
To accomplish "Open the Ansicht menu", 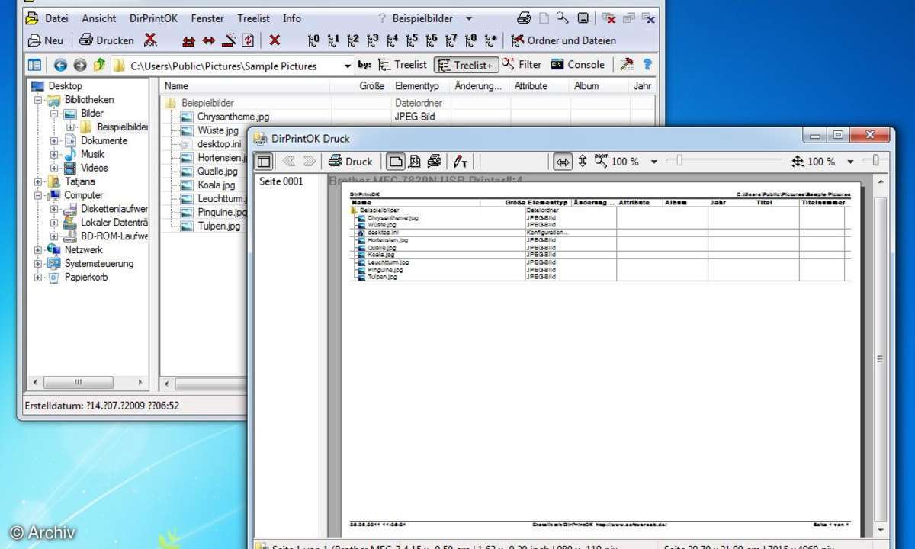I will pyautogui.click(x=99, y=18).
